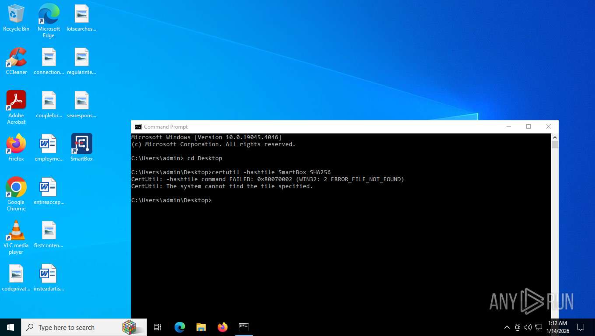Click the meet-now camera tray icon
The height and width of the screenshot is (336, 595).
[x=518, y=327]
